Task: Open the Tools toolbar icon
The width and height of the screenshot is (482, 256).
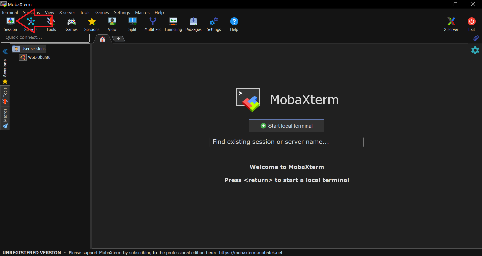Action: (x=51, y=24)
